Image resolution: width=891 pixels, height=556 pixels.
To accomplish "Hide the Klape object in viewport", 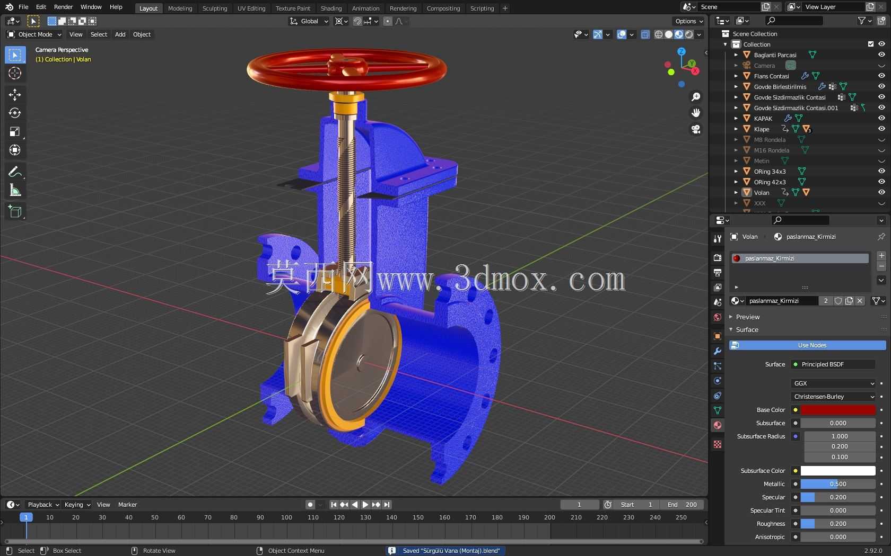I will click(x=881, y=129).
